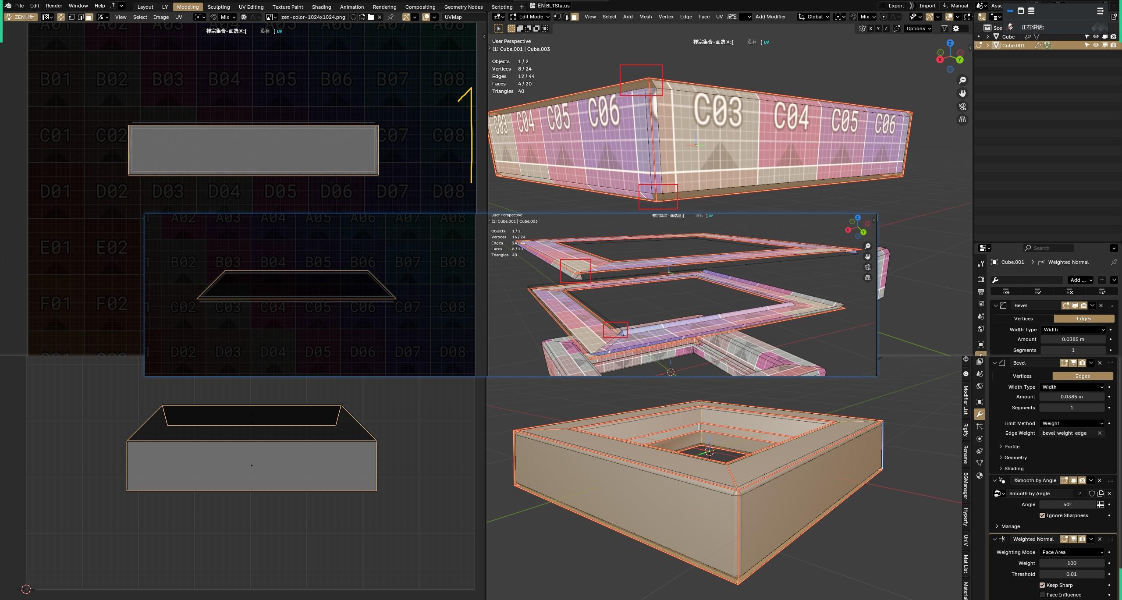Switch to orthographic grid gizmo in top viewport
Screen dimensions: 1122x600
coord(962,120)
